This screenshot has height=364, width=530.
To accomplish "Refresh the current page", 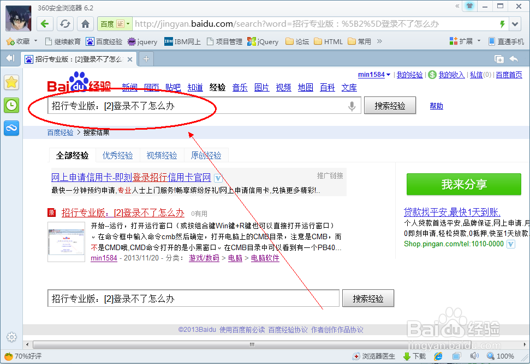I will click(65, 23).
